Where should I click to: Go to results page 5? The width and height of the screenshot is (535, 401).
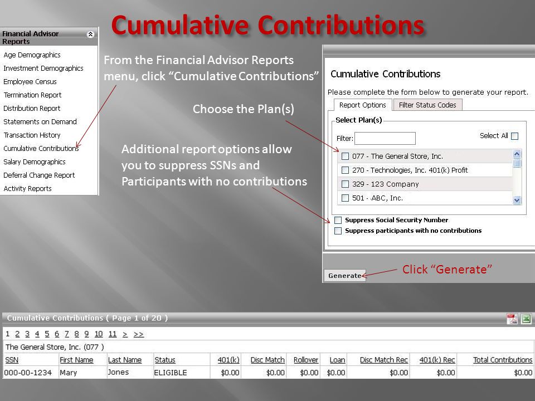coord(47,334)
